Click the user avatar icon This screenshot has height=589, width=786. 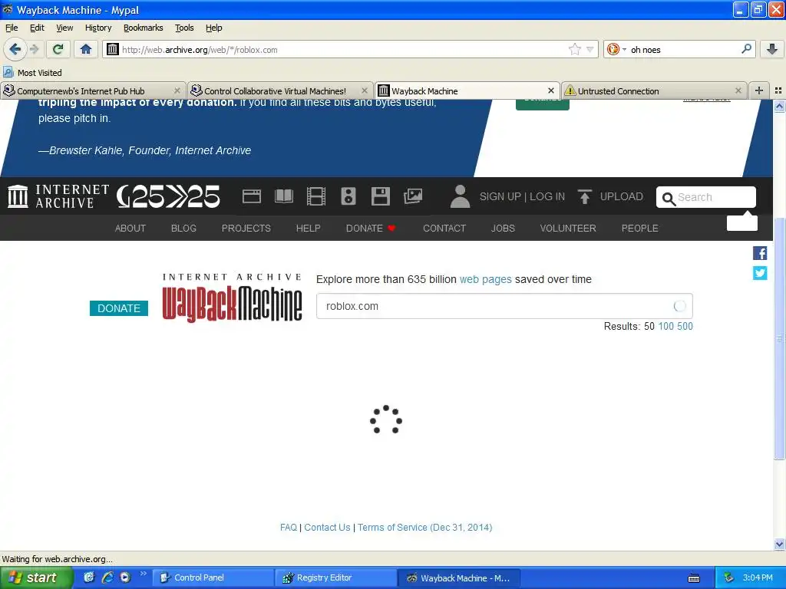click(x=460, y=196)
